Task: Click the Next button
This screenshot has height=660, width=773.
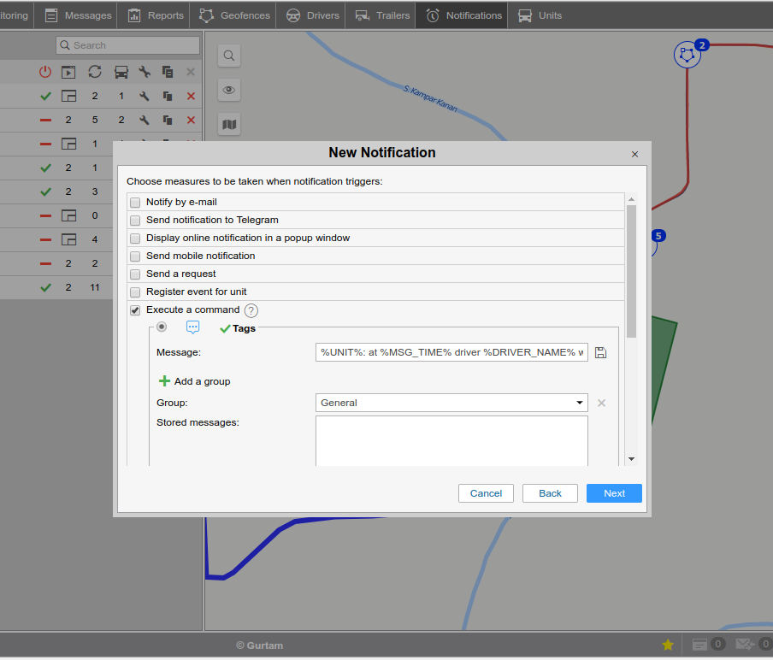Action: (x=614, y=493)
